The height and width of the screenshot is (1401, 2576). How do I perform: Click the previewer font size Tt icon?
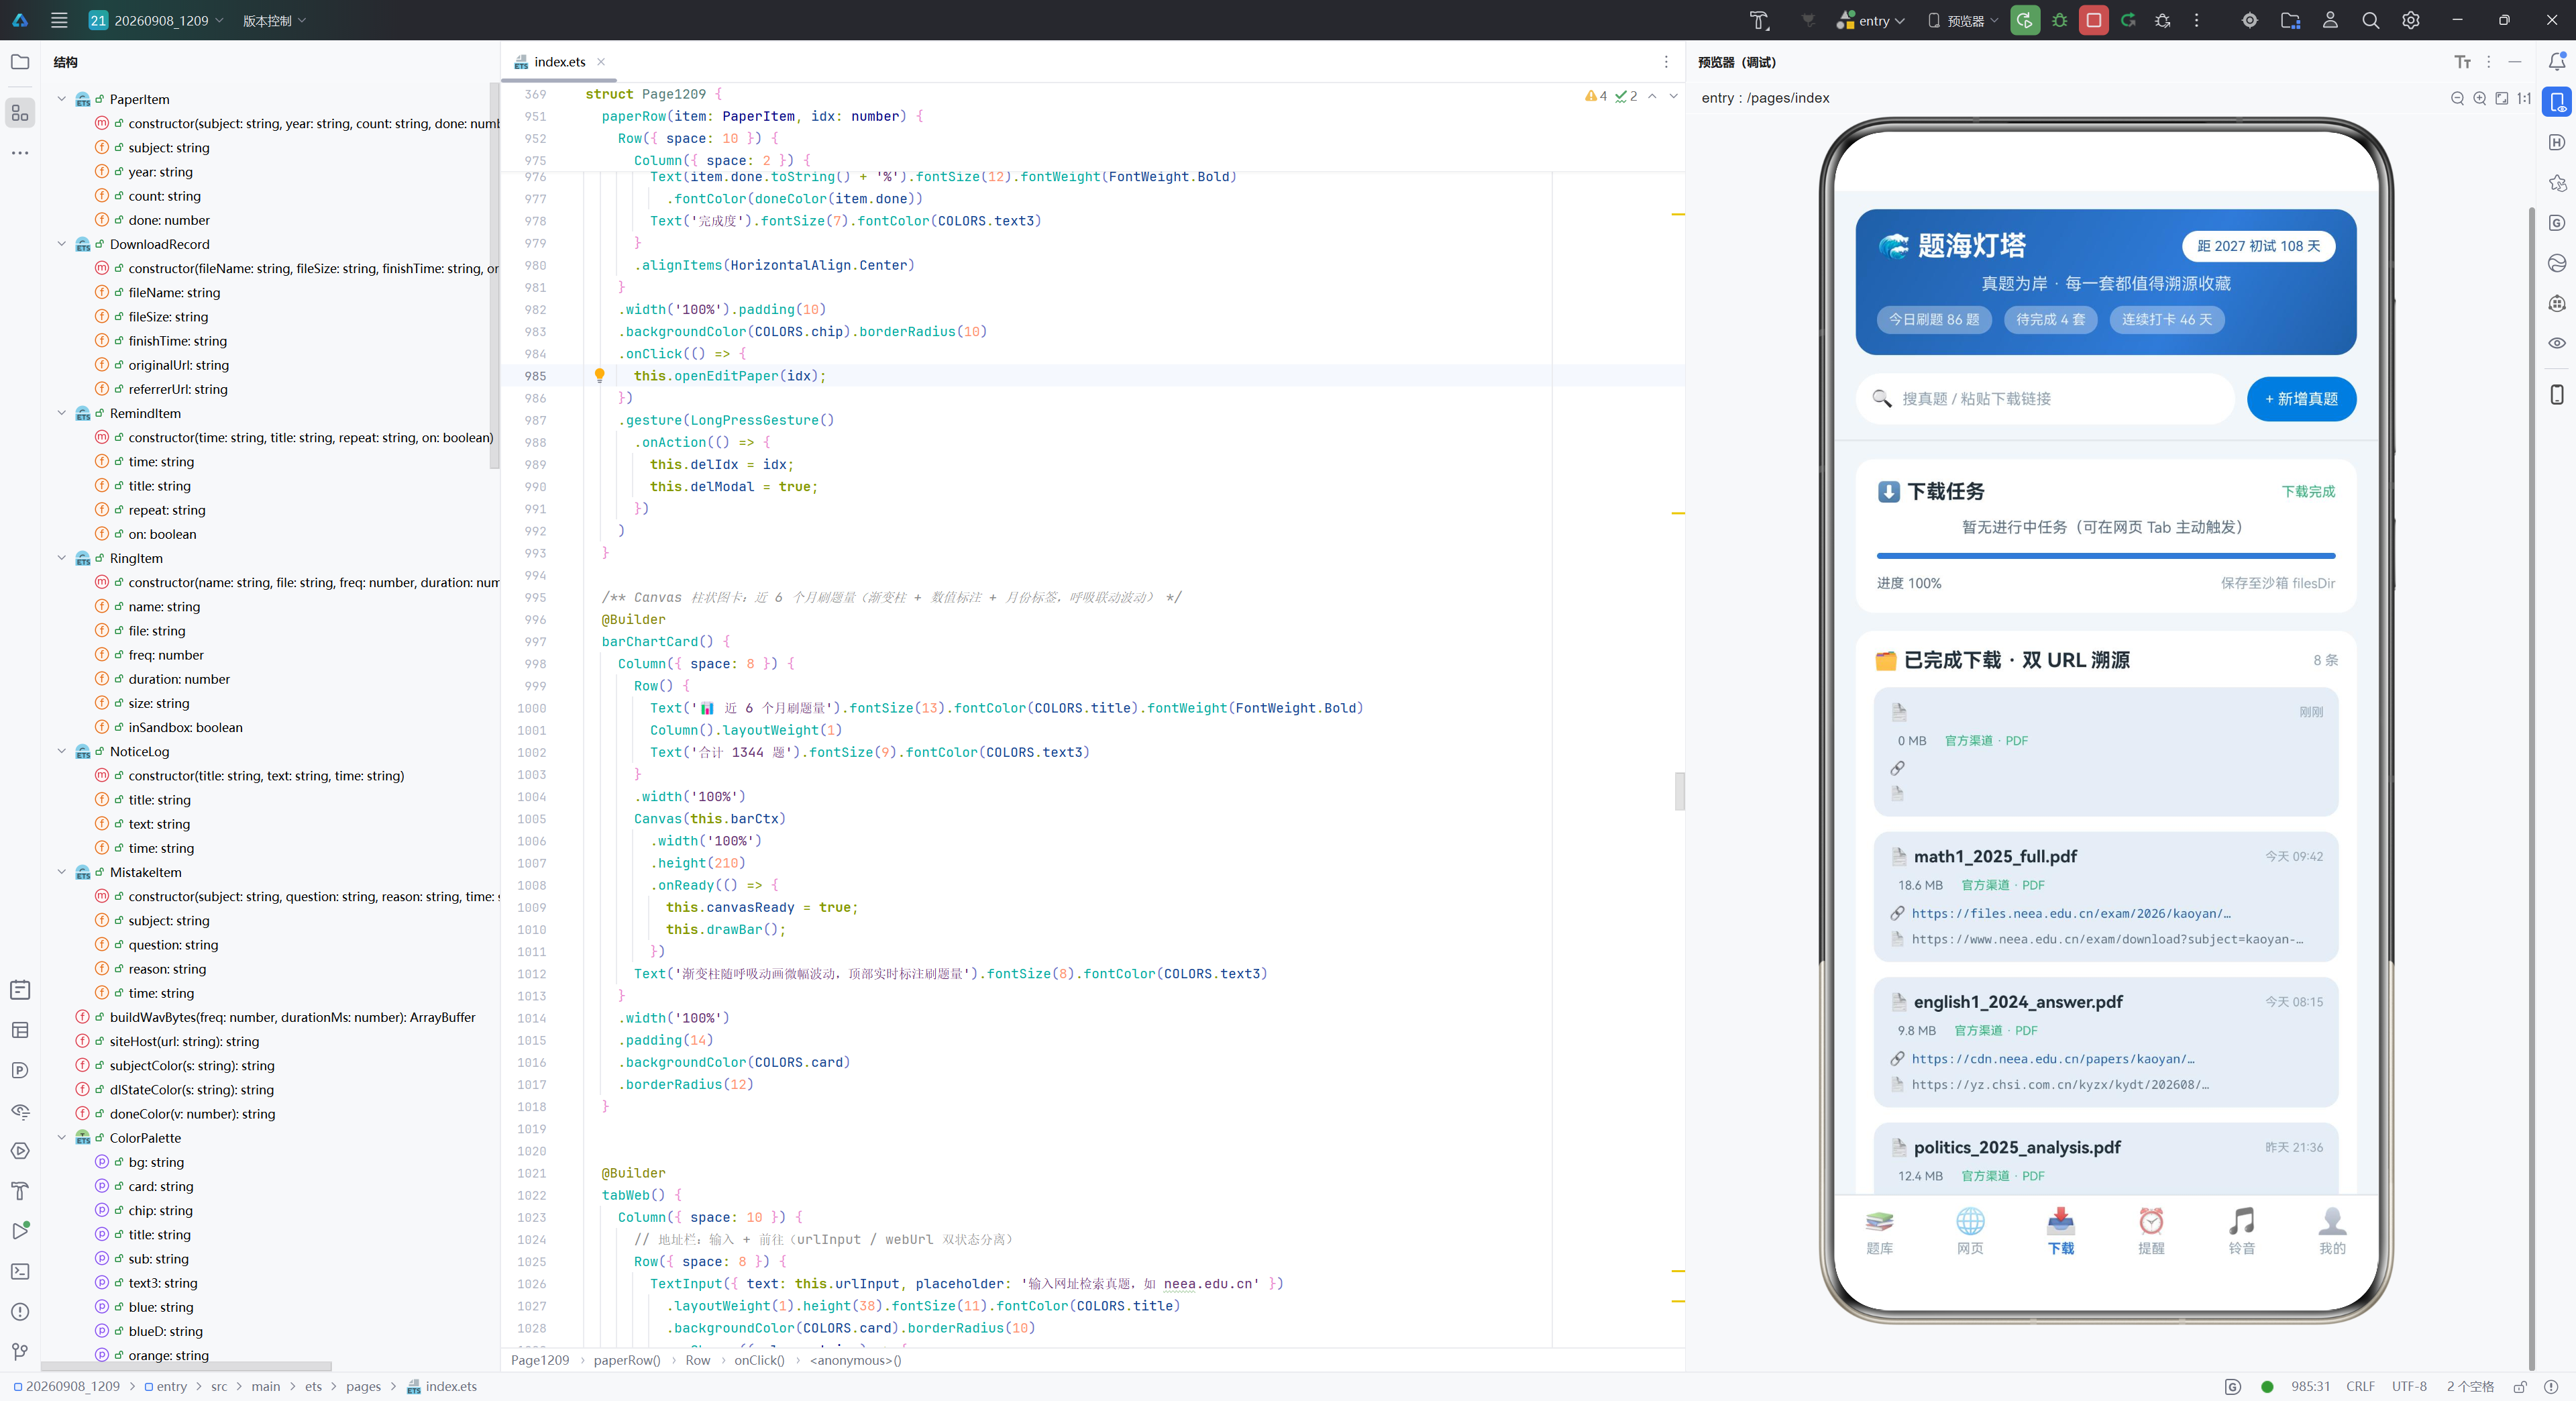coord(2463,62)
